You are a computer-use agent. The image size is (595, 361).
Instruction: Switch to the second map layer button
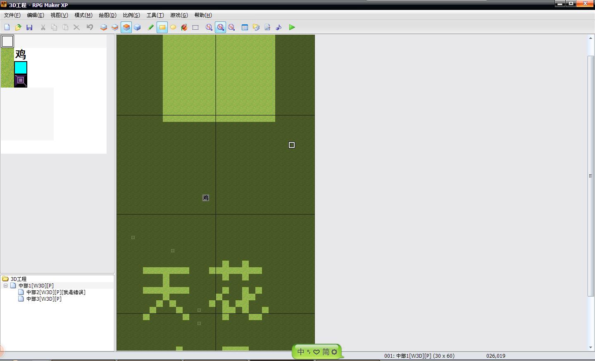115,27
